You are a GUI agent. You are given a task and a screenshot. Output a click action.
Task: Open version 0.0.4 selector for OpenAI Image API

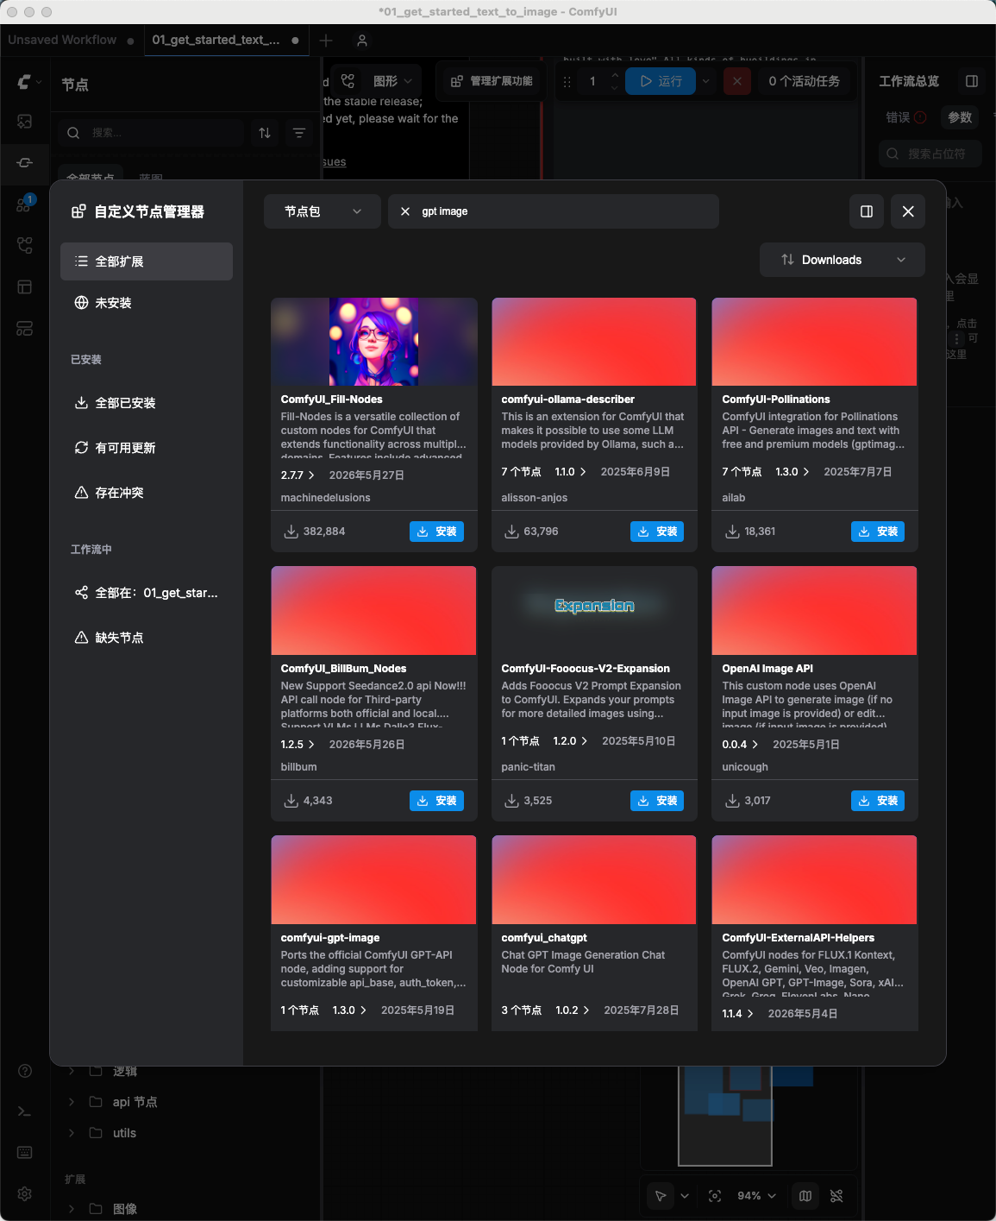point(740,745)
